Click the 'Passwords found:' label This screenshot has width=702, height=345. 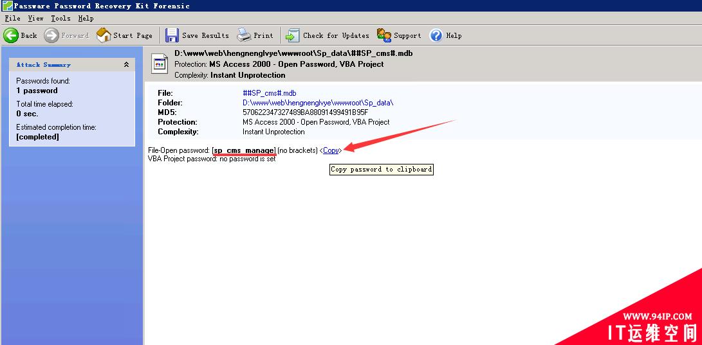tap(43, 82)
